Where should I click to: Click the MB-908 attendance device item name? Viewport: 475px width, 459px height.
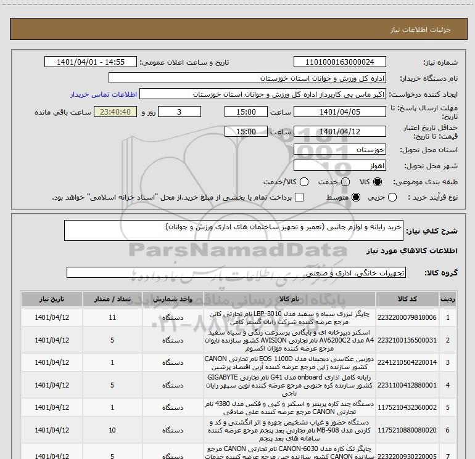pyautogui.click(x=289, y=430)
